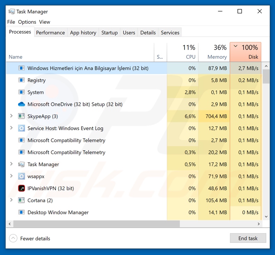Click the 87,9 MB memory cell
The height and width of the screenshot is (255, 275).
coord(214,68)
